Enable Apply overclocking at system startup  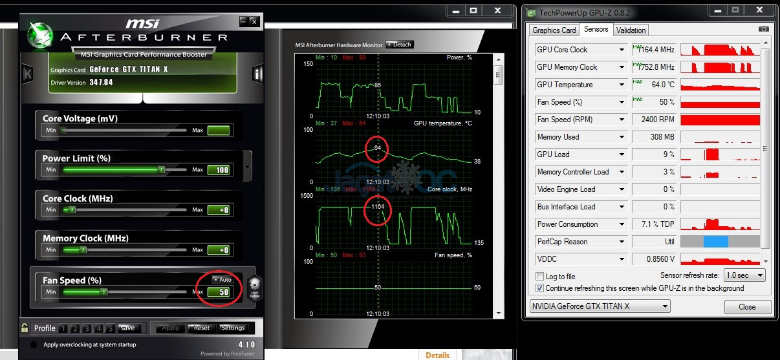click(x=34, y=344)
